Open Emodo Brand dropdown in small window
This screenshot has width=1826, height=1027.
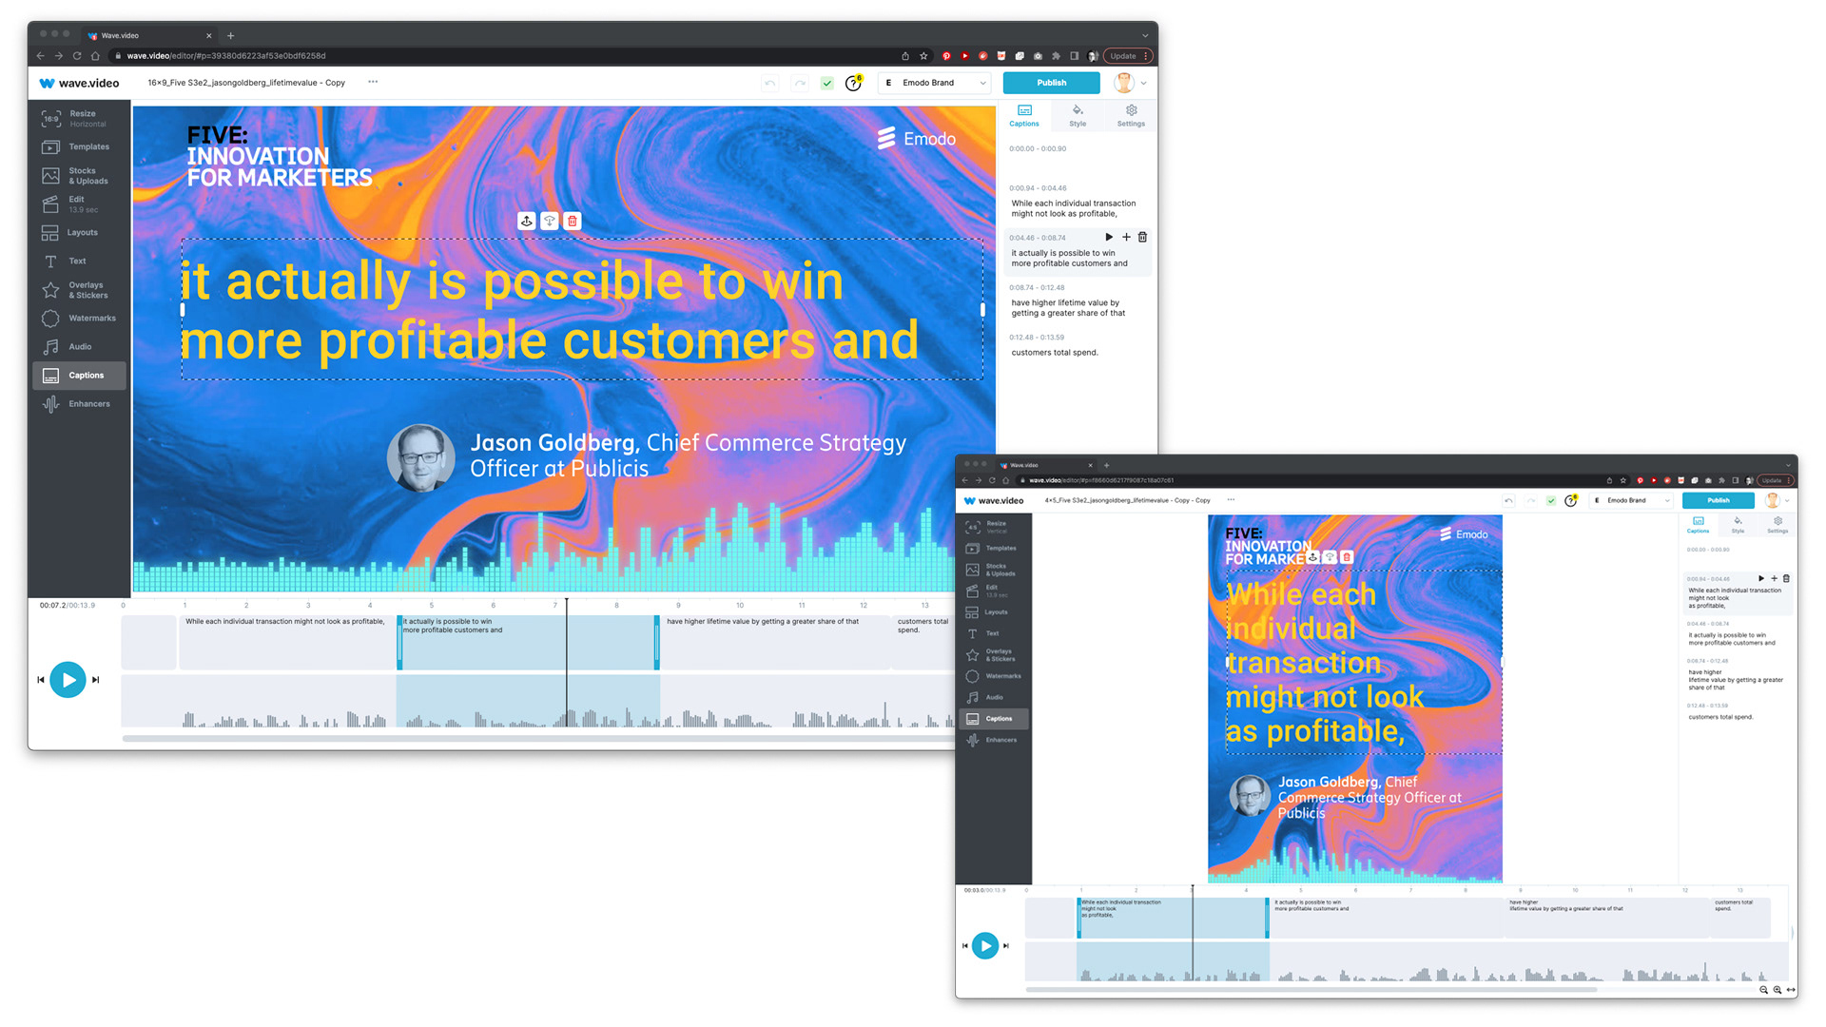tap(1631, 500)
